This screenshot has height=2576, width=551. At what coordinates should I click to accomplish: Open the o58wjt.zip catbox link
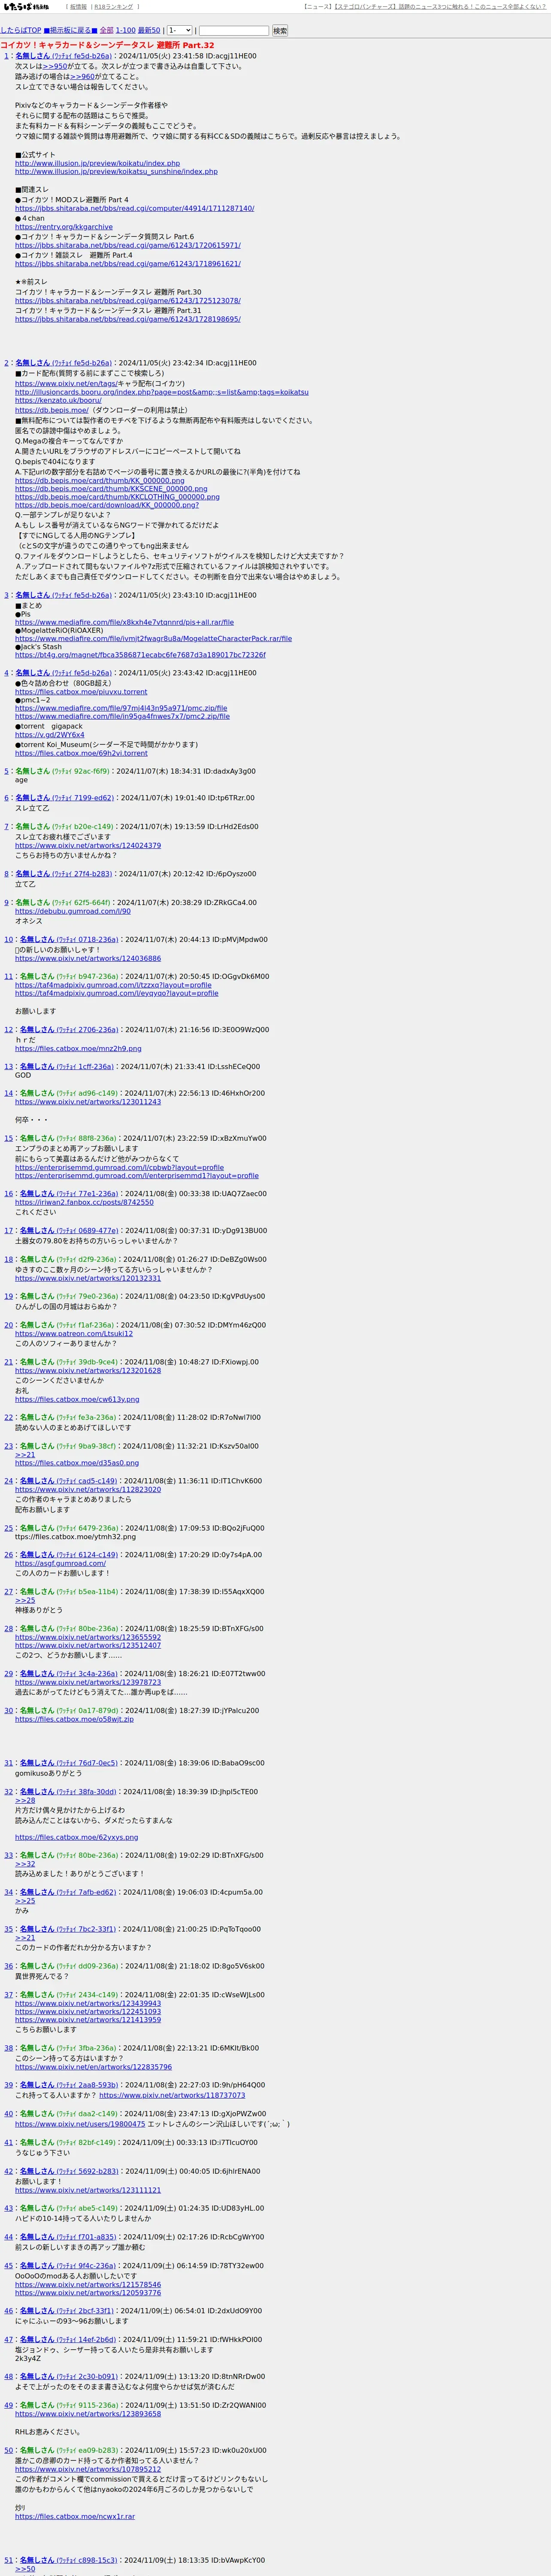(x=74, y=1720)
